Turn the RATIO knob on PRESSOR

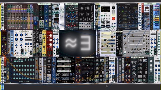[x=88, y=8]
